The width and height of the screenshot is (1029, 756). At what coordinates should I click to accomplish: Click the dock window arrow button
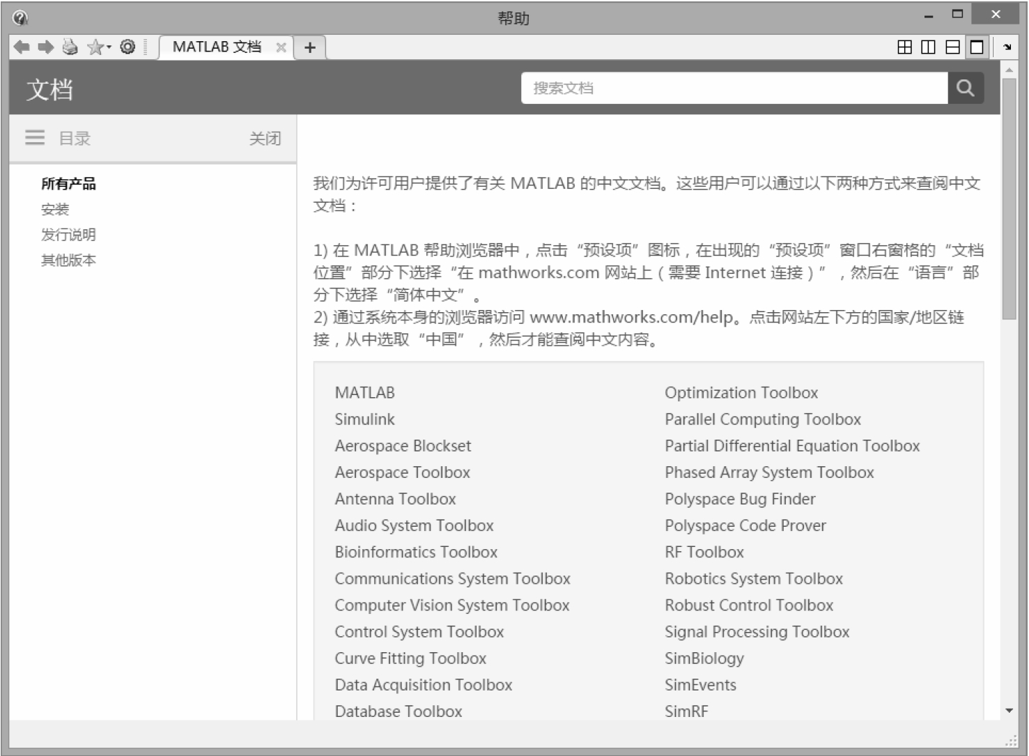(1007, 47)
